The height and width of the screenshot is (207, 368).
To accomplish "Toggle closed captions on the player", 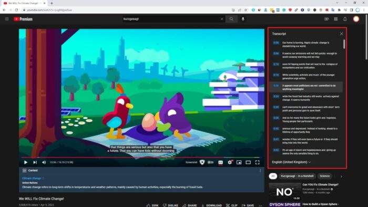I will click(220, 162).
